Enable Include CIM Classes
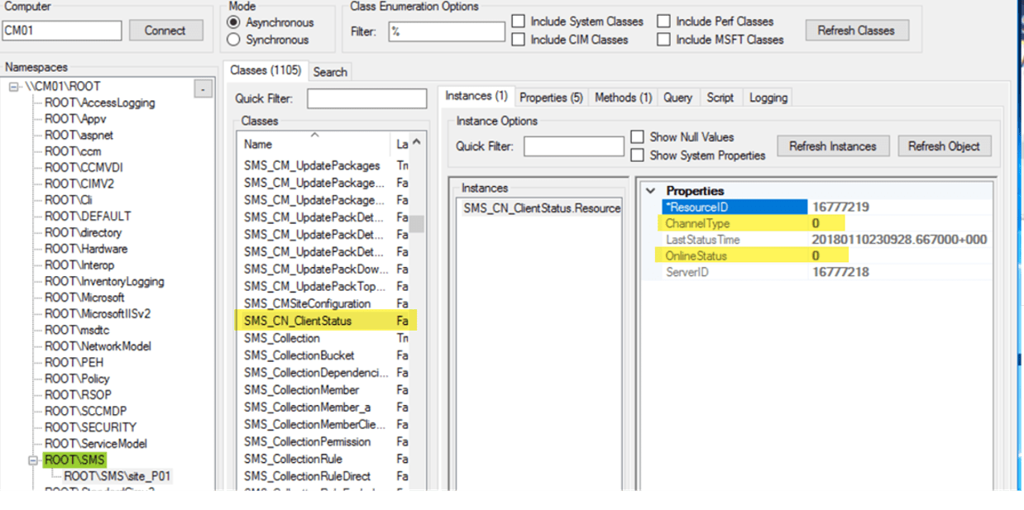 click(518, 40)
